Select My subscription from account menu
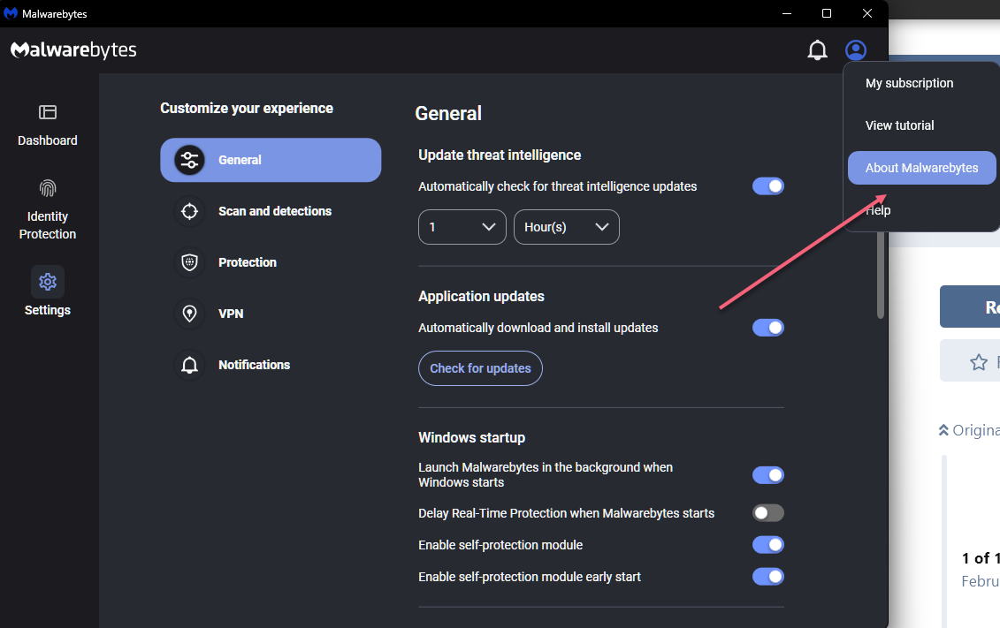This screenshot has height=628, width=1000. point(910,83)
